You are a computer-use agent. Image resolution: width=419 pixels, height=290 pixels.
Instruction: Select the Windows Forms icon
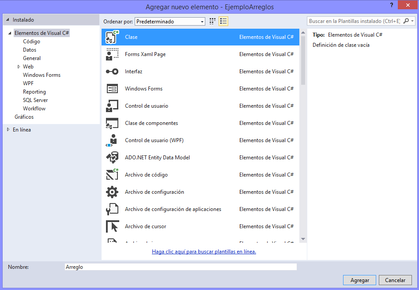(113, 89)
